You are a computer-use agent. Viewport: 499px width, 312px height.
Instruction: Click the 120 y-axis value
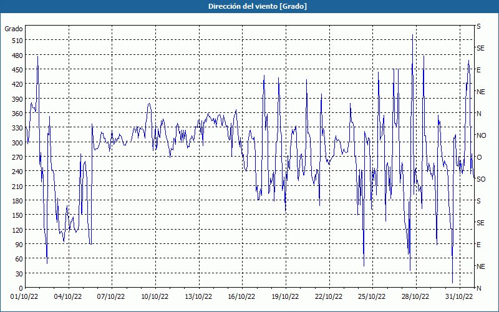pos(17,230)
